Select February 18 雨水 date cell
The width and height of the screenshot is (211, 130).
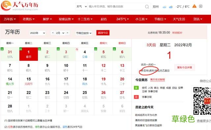(85, 81)
